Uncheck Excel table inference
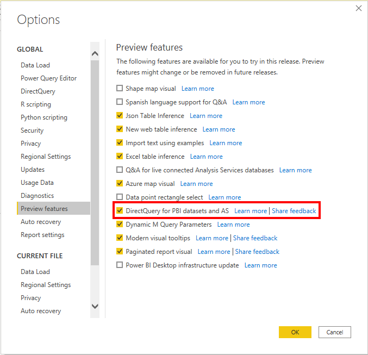Screen dimensions: 368x355 pyautogui.click(x=120, y=157)
